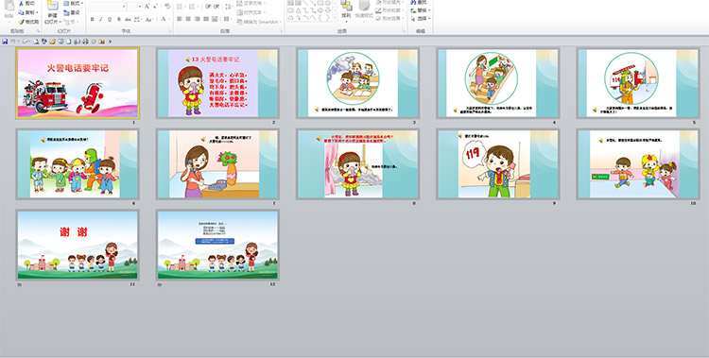709x358 pixels.
Task: Select slide 12 thumbnail with blue button
Action: point(217,245)
